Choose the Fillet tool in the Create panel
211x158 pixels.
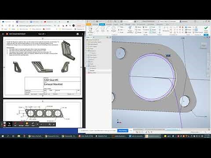tap(121, 27)
